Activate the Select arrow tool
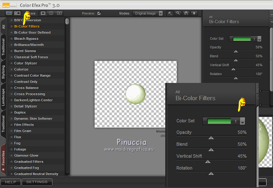Screen dimensions: 273x188 tap(171, 13)
